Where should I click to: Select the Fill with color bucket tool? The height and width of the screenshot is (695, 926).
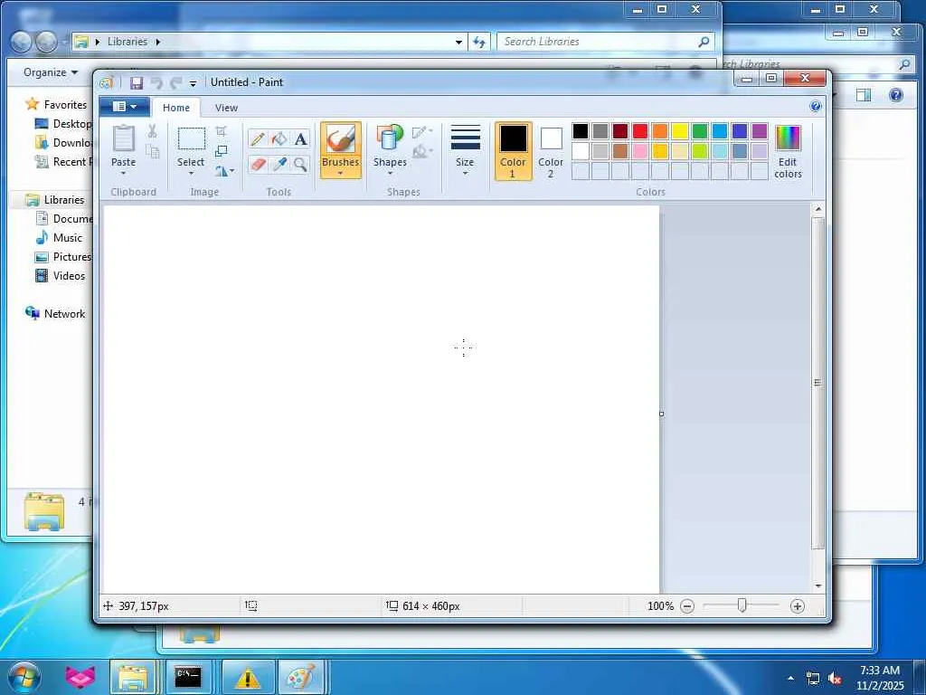pyautogui.click(x=279, y=138)
